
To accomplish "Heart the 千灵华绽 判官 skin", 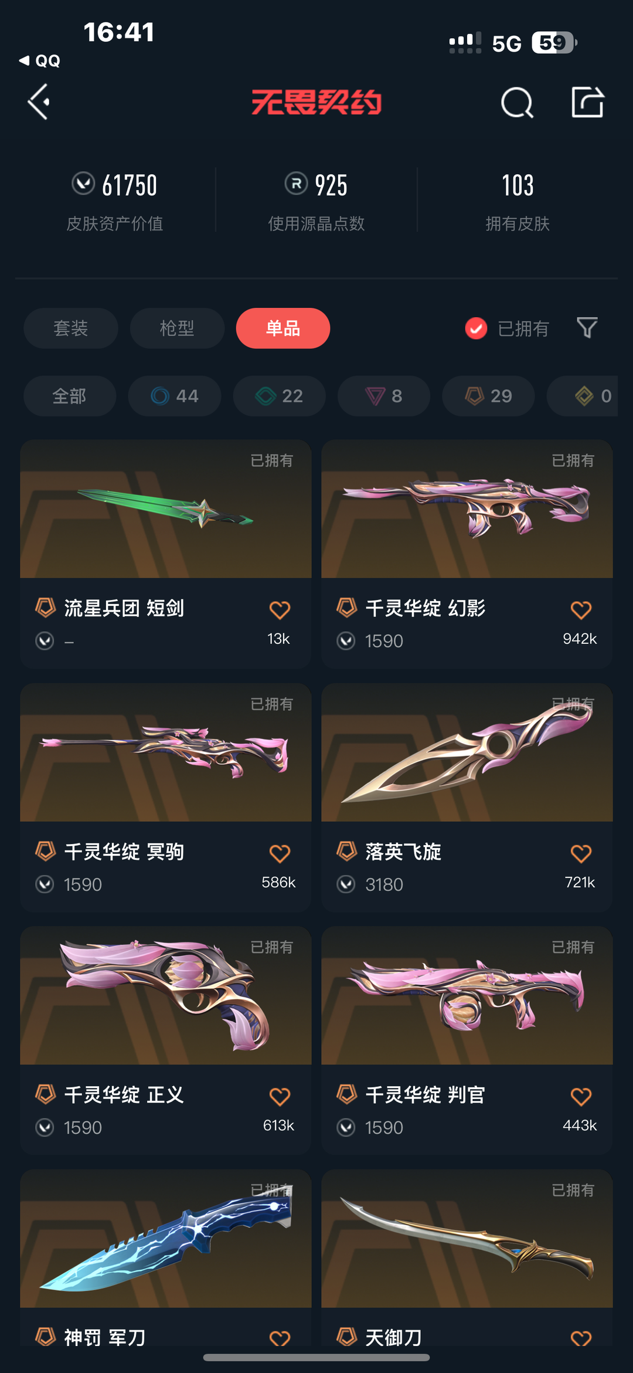I will (581, 1097).
